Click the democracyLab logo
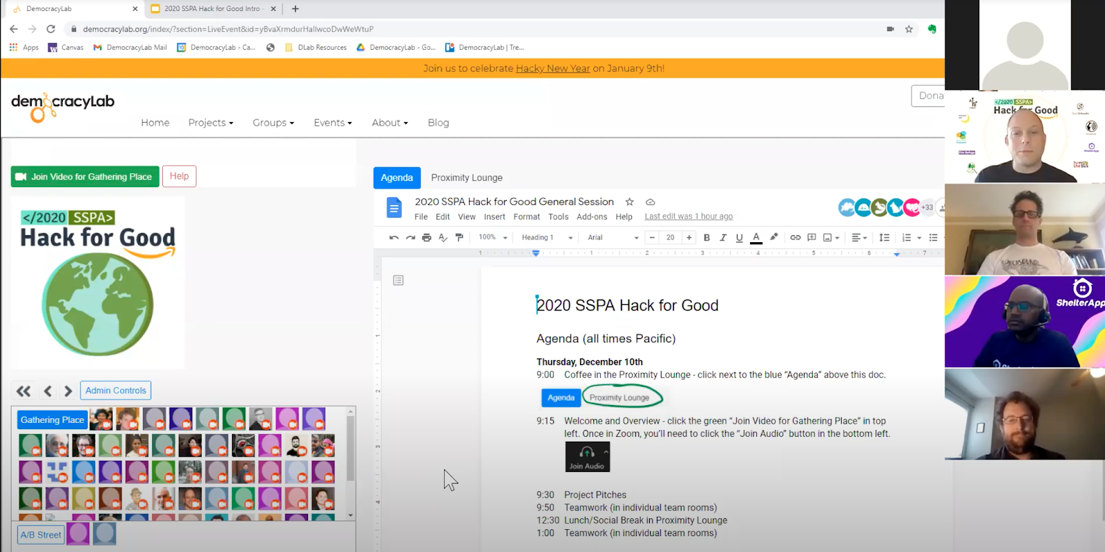Image resolution: width=1105 pixels, height=552 pixels. 62,107
